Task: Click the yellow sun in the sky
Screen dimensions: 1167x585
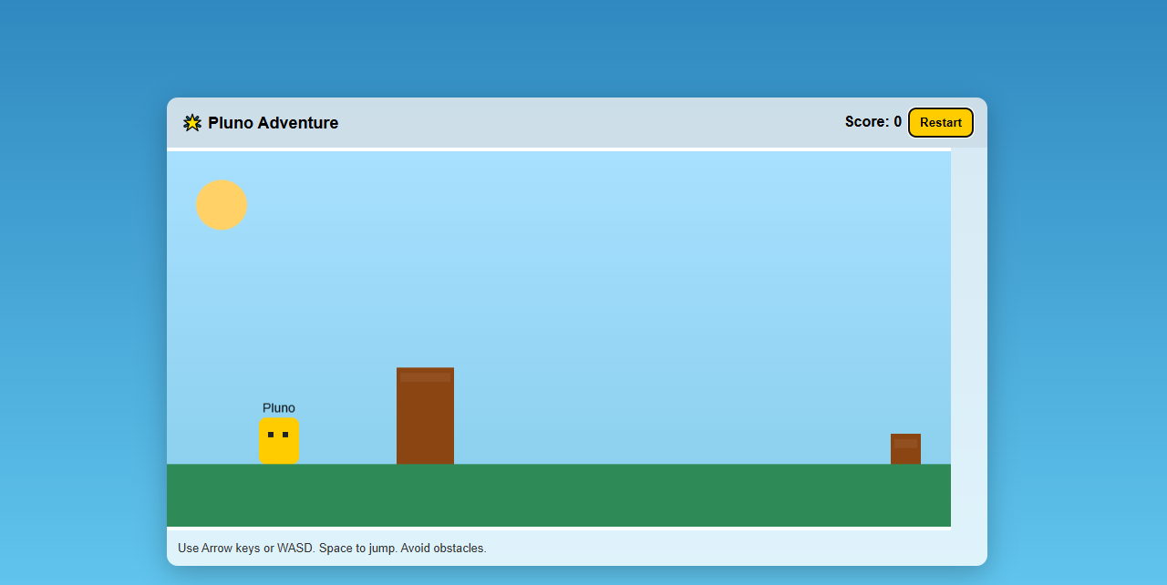Action: point(222,205)
